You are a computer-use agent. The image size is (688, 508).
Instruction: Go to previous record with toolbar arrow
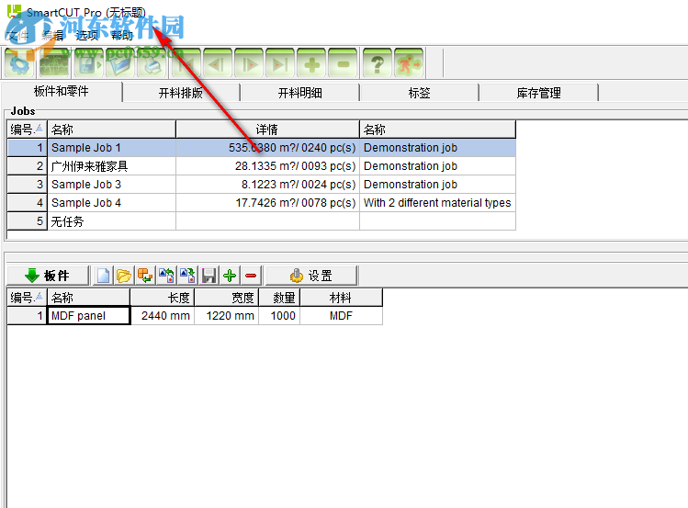click(x=218, y=63)
